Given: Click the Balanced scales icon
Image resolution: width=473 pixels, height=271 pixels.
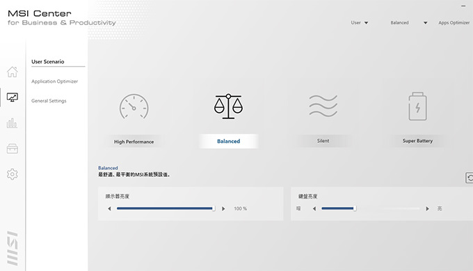Looking at the screenshot, I should [228, 106].
